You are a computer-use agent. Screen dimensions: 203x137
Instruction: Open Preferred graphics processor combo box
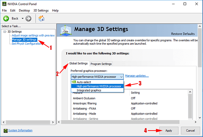97,77
